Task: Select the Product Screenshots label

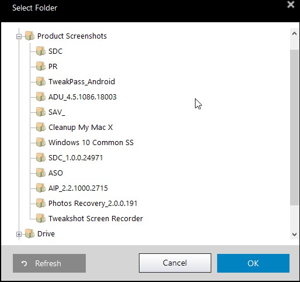Action: (72, 36)
